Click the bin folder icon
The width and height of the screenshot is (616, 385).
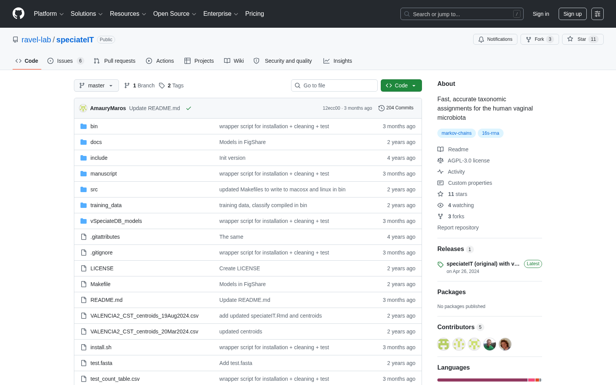pyautogui.click(x=84, y=126)
